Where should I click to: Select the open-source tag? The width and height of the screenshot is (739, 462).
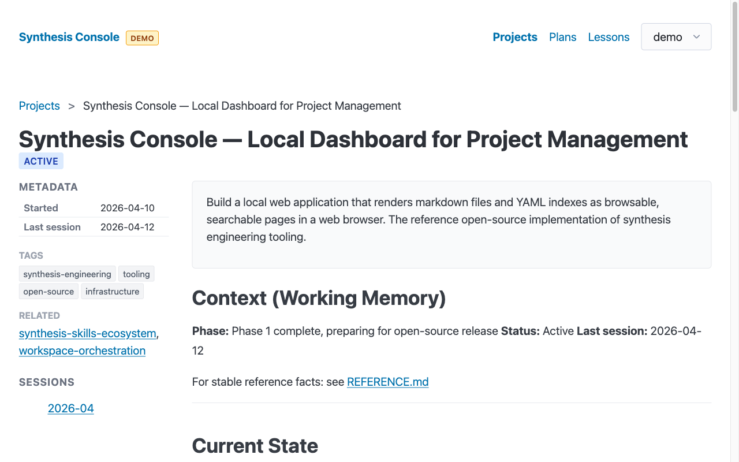click(x=48, y=291)
